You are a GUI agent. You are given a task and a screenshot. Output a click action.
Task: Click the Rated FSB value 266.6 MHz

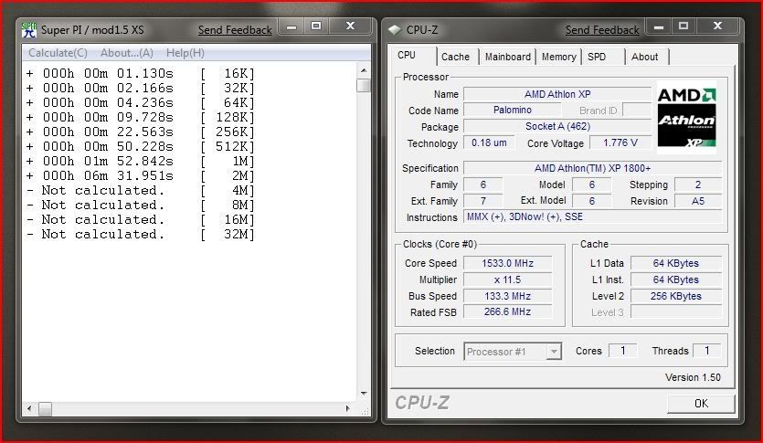click(x=507, y=311)
